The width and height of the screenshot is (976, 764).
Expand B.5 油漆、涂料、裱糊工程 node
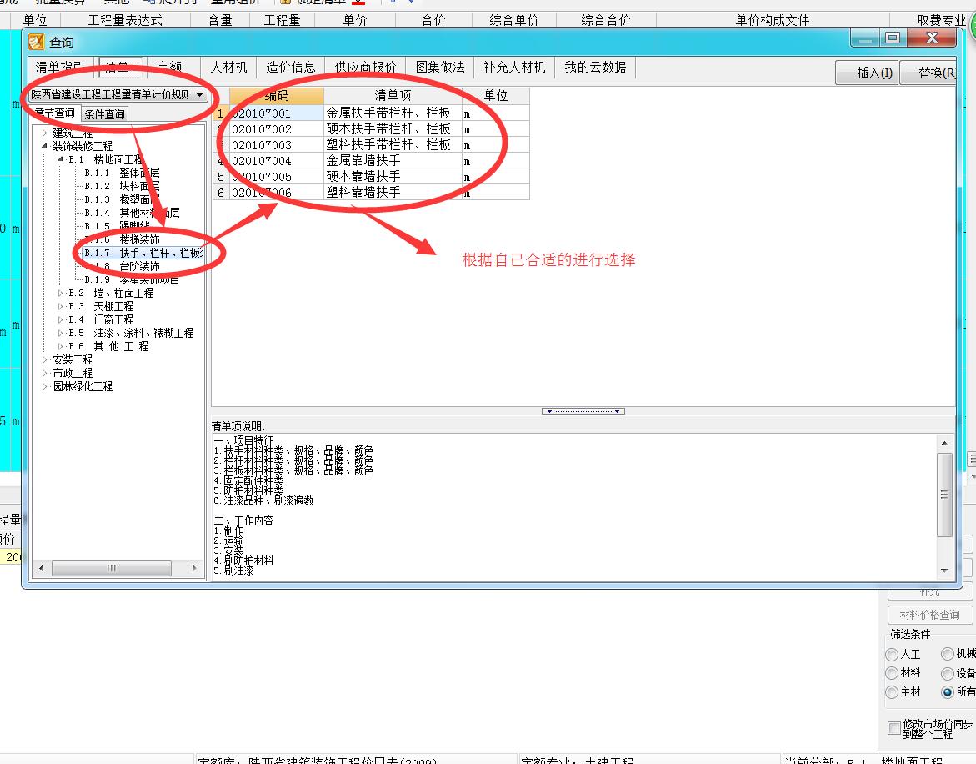click(60, 333)
